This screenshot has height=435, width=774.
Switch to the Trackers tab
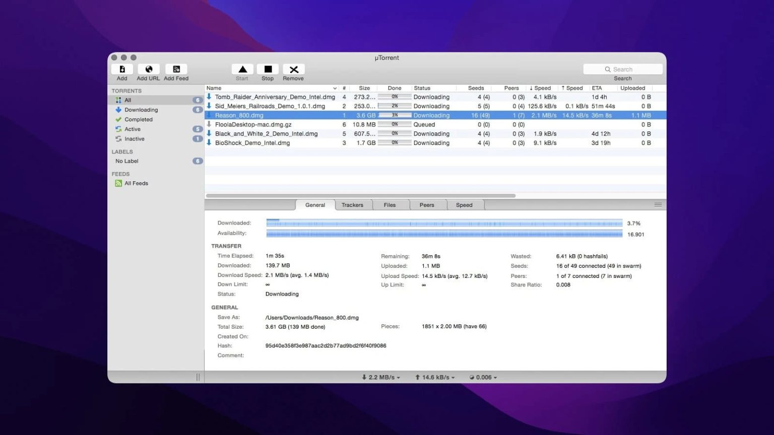point(352,205)
